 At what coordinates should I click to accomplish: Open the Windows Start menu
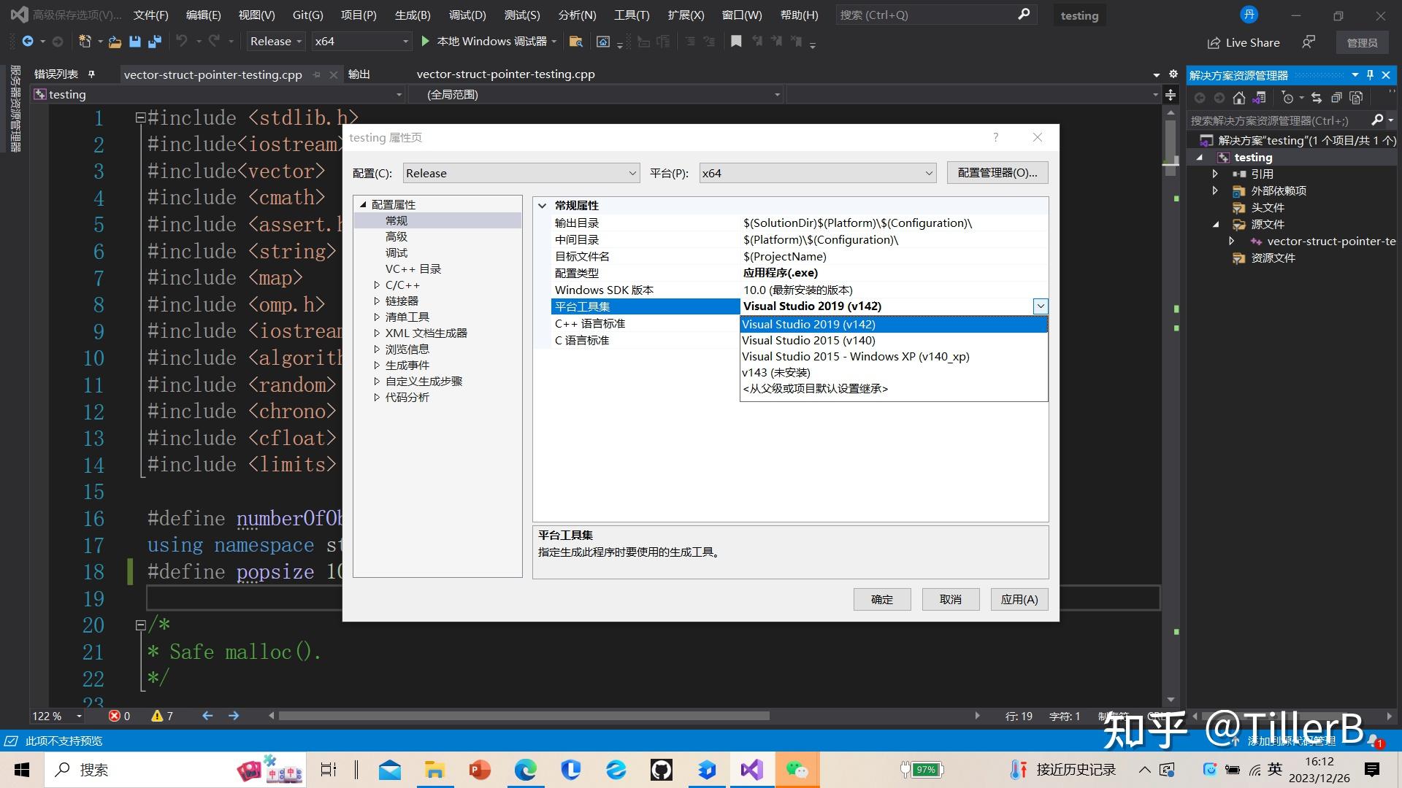(22, 770)
